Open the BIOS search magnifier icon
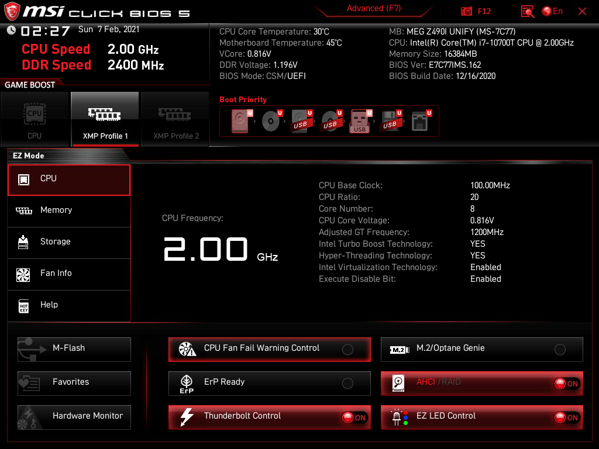The height and width of the screenshot is (449, 599). click(x=528, y=12)
